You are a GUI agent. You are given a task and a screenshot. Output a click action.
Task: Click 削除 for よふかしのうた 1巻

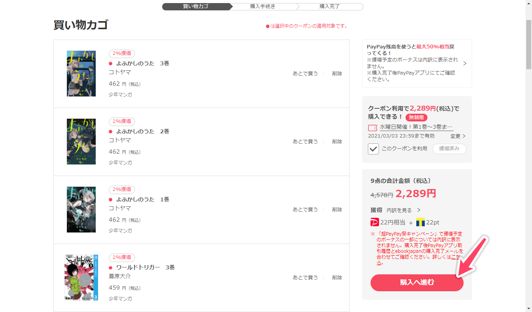click(x=337, y=209)
